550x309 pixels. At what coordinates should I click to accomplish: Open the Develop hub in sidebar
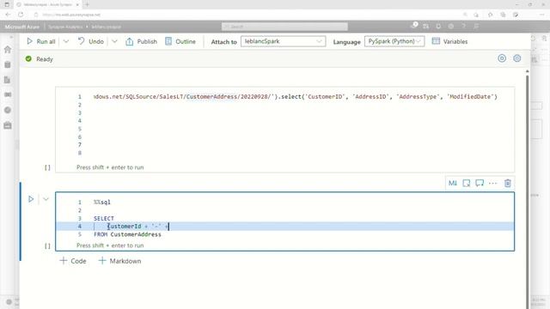[x=8, y=80]
